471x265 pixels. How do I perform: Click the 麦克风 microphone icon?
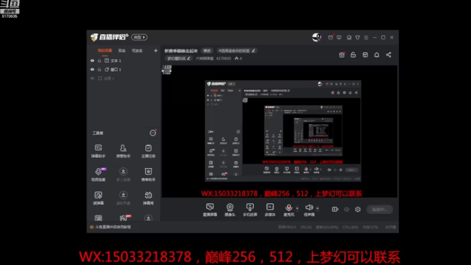point(288,207)
